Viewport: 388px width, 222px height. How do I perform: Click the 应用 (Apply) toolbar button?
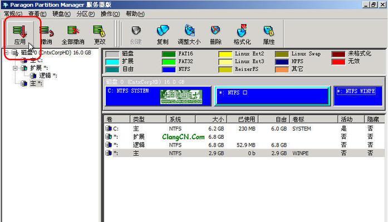point(20,34)
